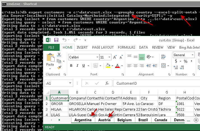Open the Number dialog launcher

(194, 75)
